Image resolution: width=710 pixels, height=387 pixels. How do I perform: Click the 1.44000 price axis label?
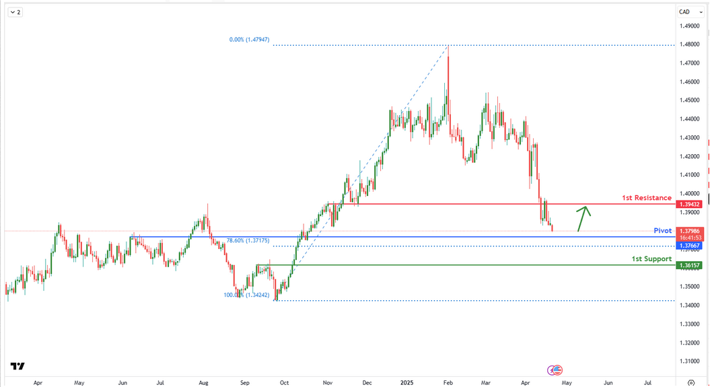pyautogui.click(x=689, y=119)
